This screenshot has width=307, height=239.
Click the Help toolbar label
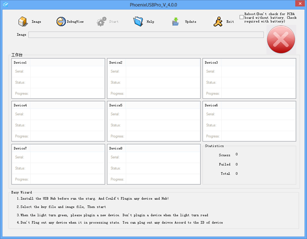tap(150, 22)
